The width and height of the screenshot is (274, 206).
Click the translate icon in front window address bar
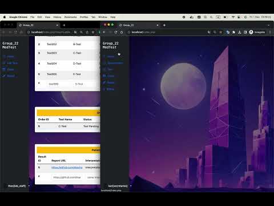coord(209,32)
